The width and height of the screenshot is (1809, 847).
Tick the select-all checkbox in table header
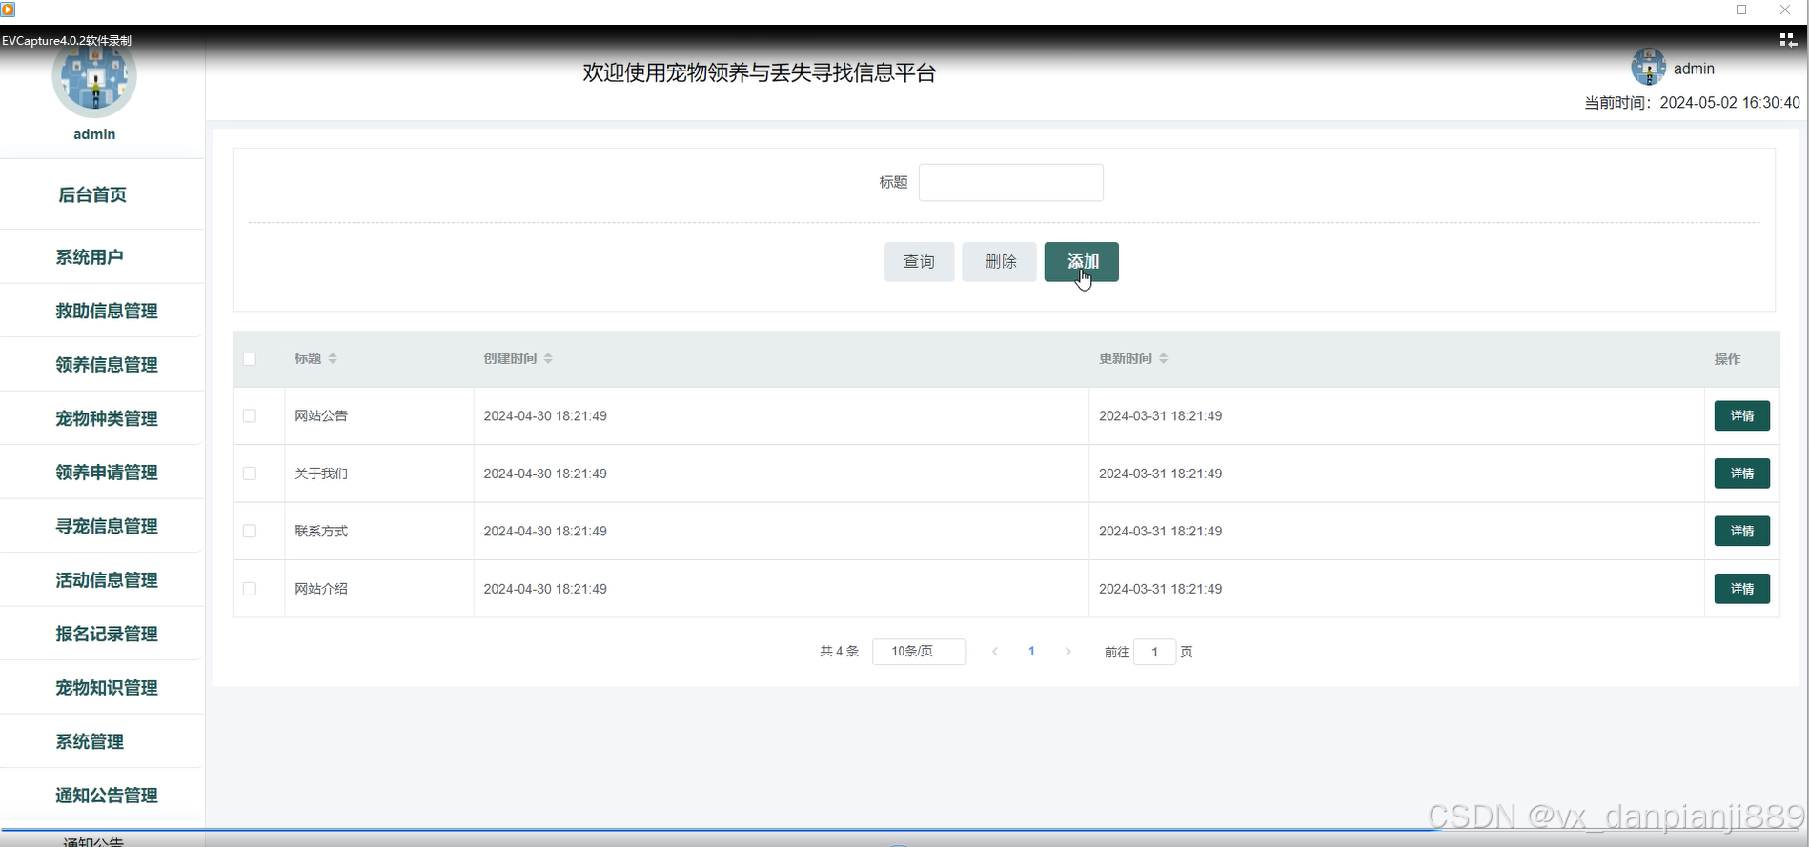coord(250,359)
